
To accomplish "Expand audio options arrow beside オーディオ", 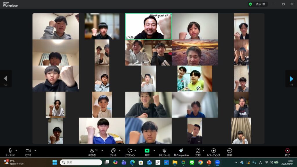I will (x=16, y=150).
